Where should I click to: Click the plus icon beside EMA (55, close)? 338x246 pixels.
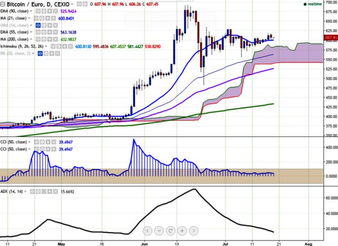[x=50, y=32]
